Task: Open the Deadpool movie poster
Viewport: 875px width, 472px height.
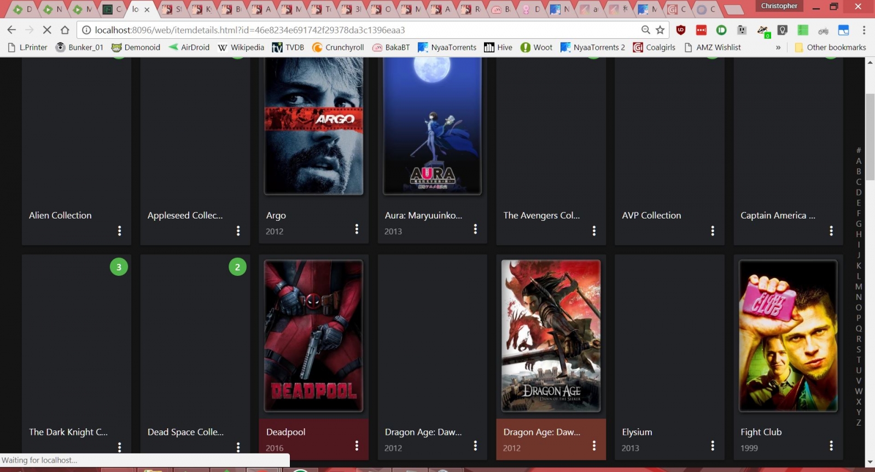Action: pos(314,336)
